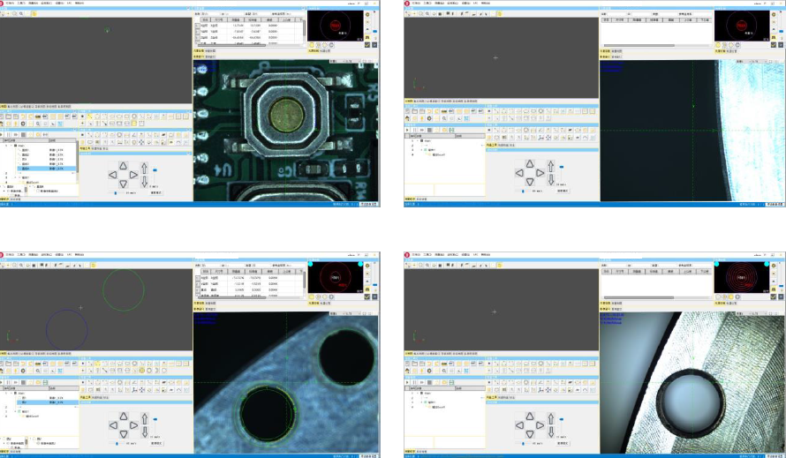Click the Z-axis up arrow in the round lens window
786x458 pixels.
(551, 417)
